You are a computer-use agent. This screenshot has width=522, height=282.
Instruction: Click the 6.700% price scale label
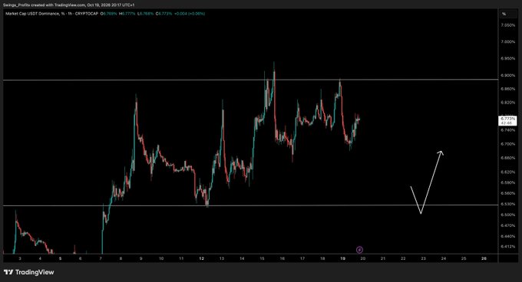coord(508,144)
